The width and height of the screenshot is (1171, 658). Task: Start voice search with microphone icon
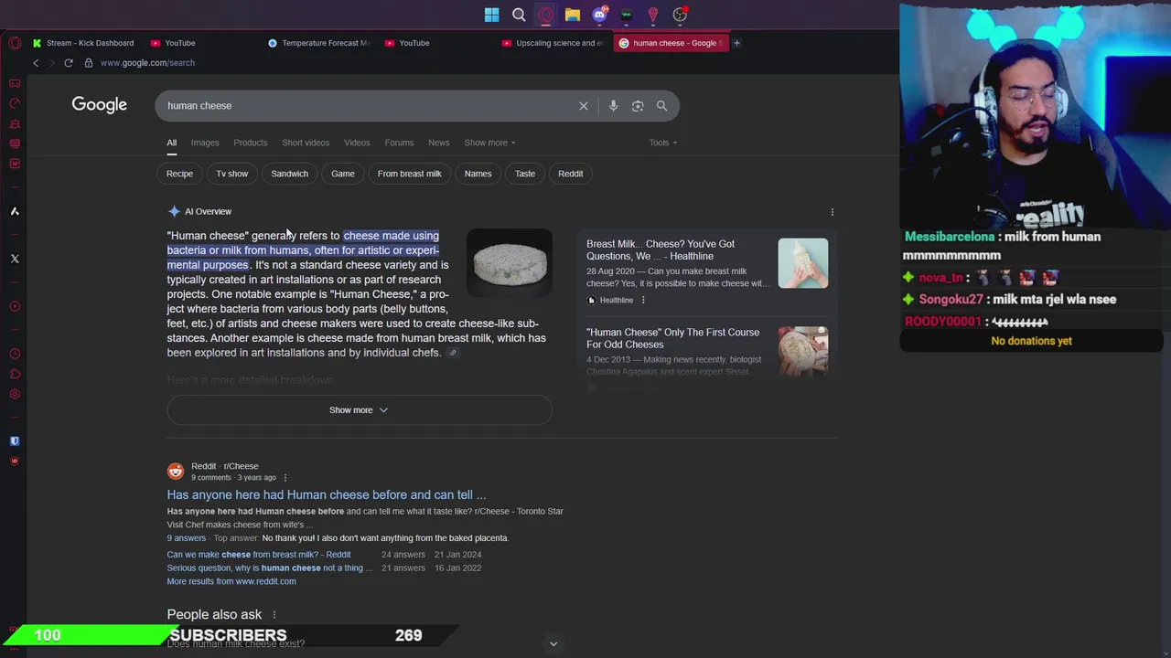coord(614,106)
